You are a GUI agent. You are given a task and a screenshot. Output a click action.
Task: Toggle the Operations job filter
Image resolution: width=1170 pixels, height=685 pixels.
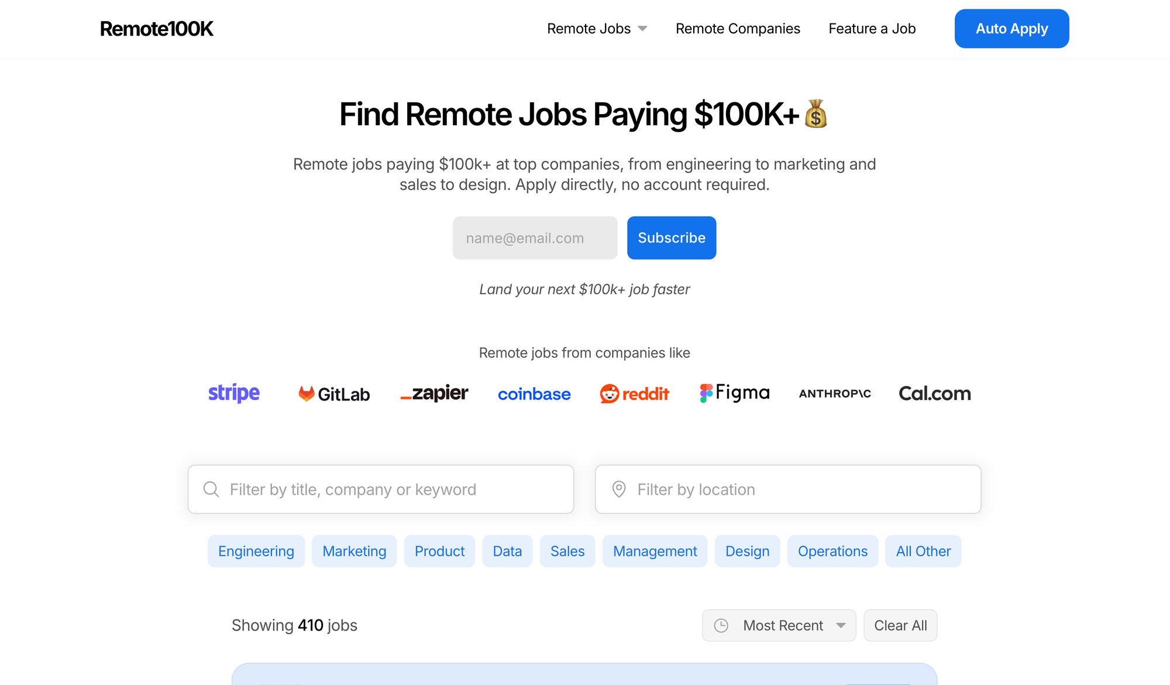[x=832, y=550]
